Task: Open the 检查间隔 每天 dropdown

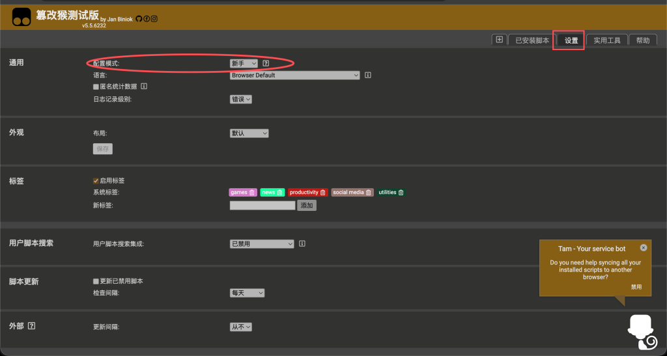Action: pyautogui.click(x=247, y=294)
